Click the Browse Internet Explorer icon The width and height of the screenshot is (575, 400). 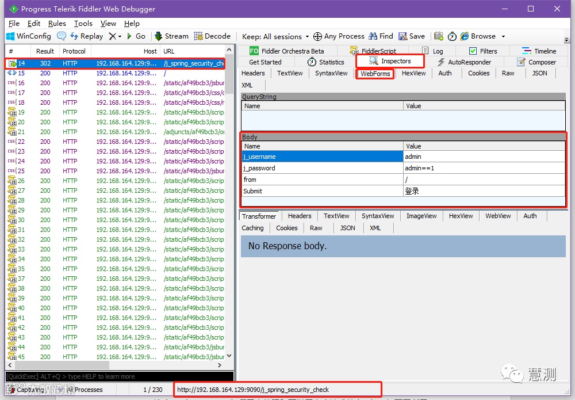(465, 36)
